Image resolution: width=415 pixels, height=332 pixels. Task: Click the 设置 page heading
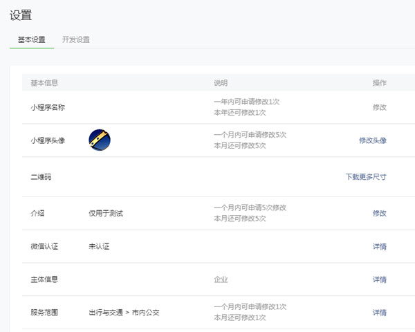pos(21,15)
